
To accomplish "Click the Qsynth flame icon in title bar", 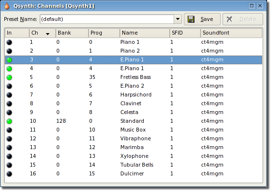I will [7, 6].
